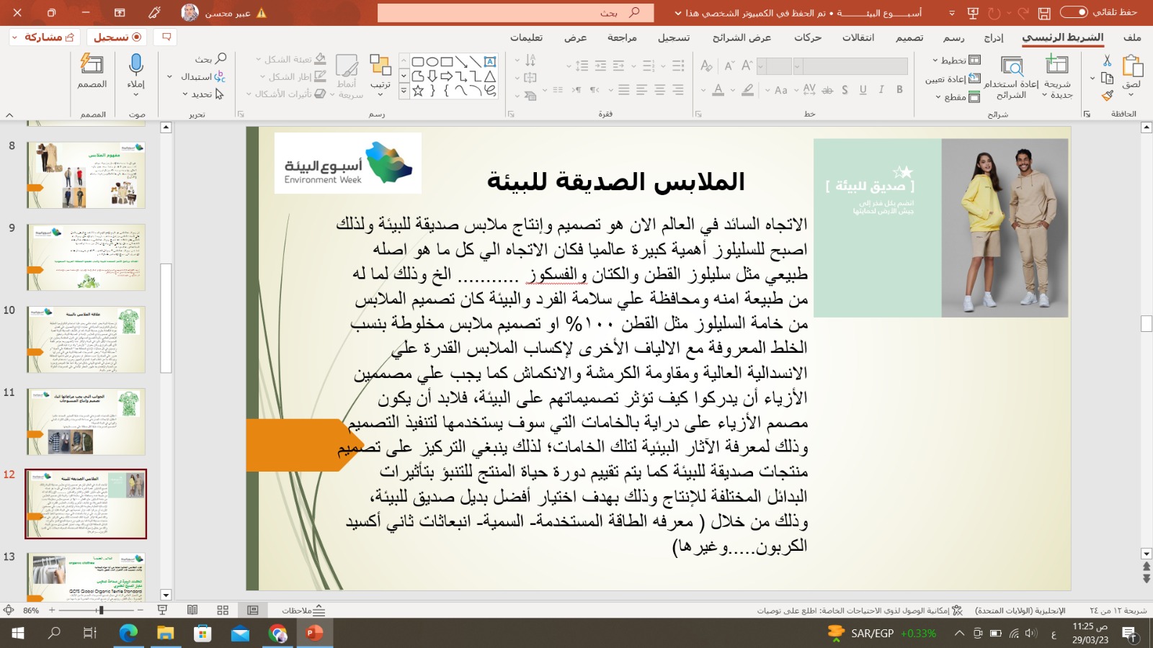Open the font dialog launcher
The image size is (1153, 648).
point(698,114)
